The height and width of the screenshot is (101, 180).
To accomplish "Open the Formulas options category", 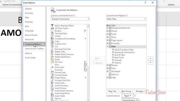I will click(x=29, y=13).
